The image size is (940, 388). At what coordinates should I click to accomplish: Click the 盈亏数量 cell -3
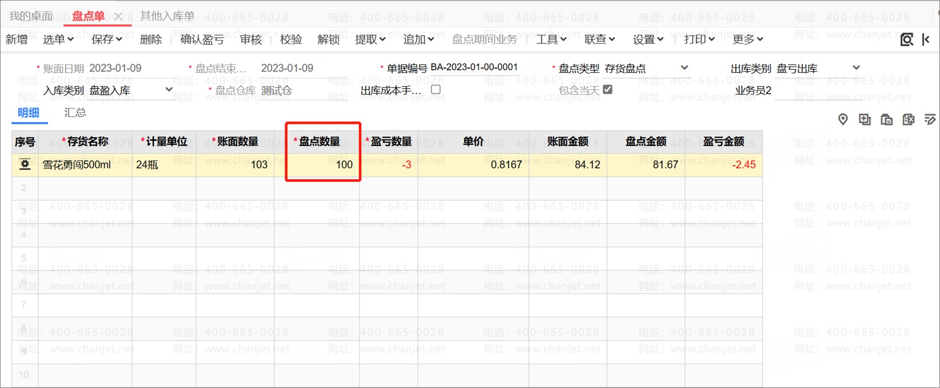389,165
